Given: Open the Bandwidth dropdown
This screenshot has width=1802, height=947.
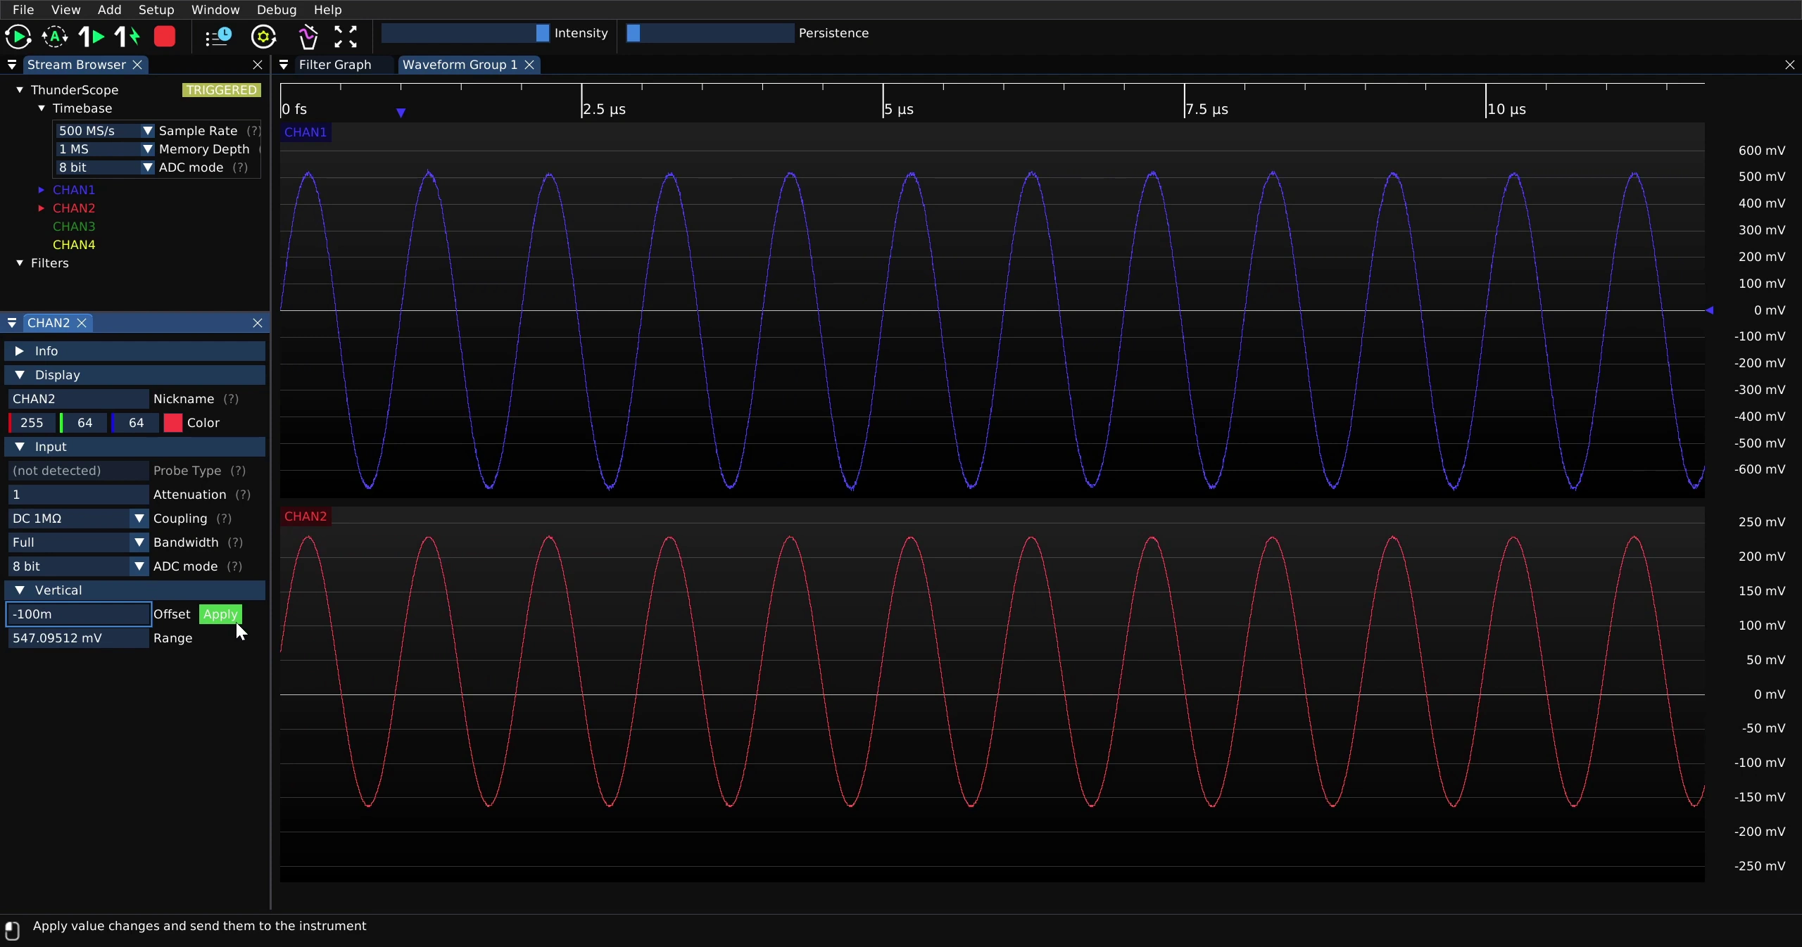Looking at the screenshot, I should 77,542.
